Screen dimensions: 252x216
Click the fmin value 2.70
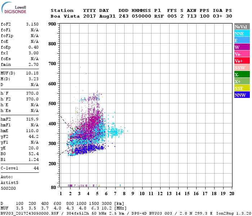(33, 64)
